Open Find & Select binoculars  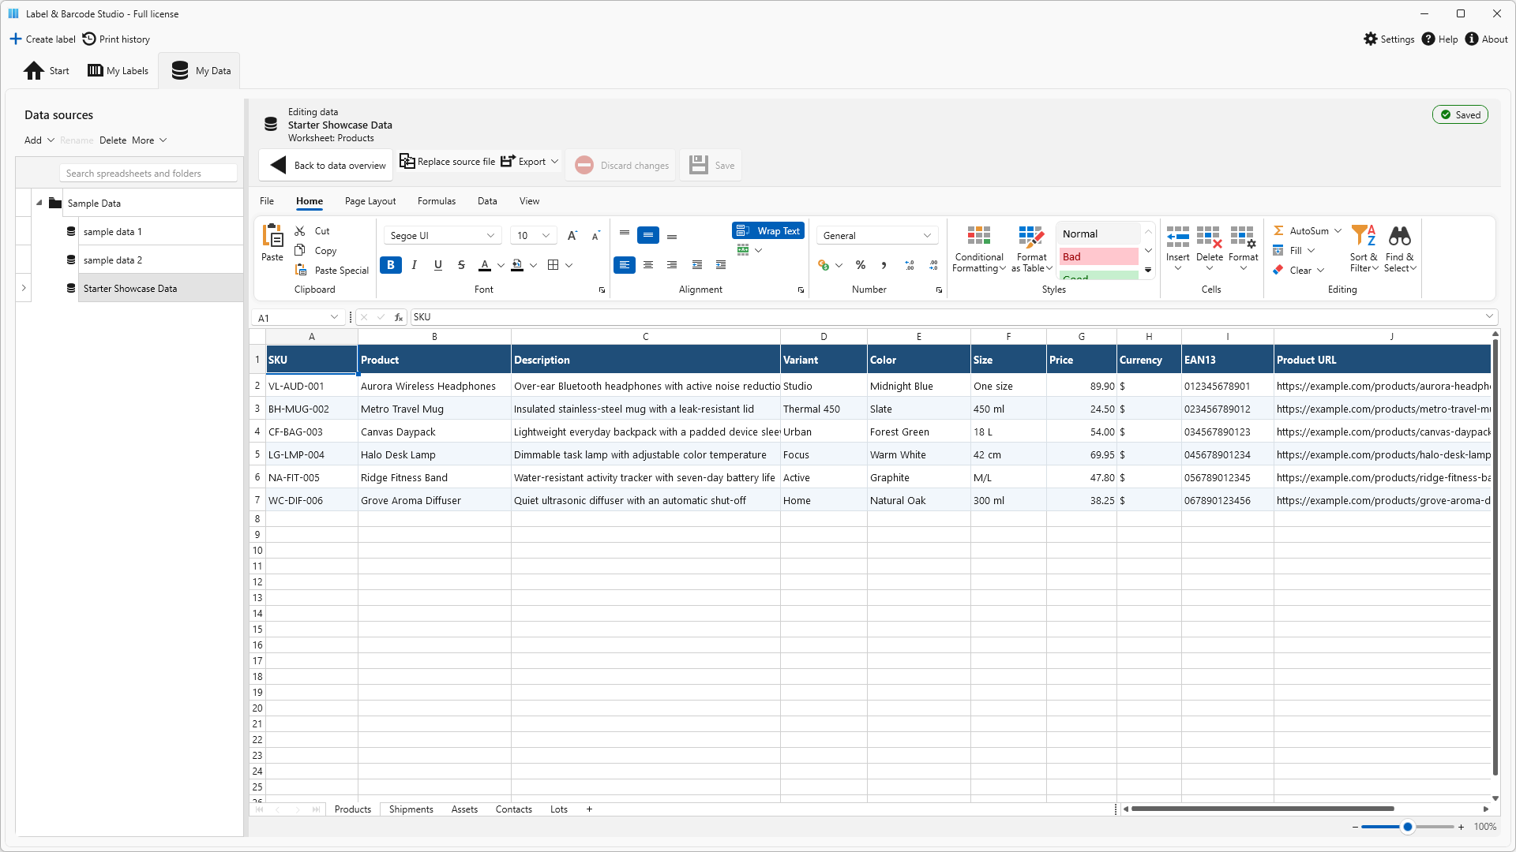(x=1400, y=249)
